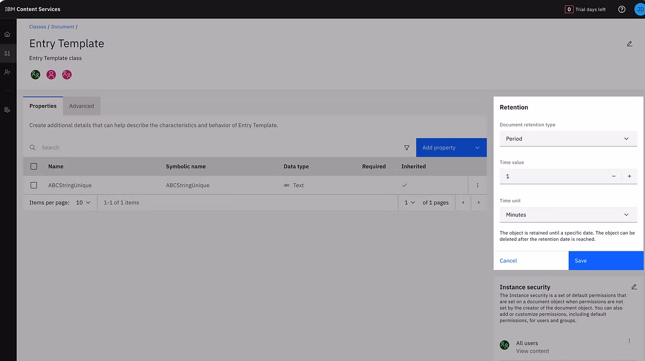Check the ABCStringUnique row checkbox

pyautogui.click(x=34, y=185)
